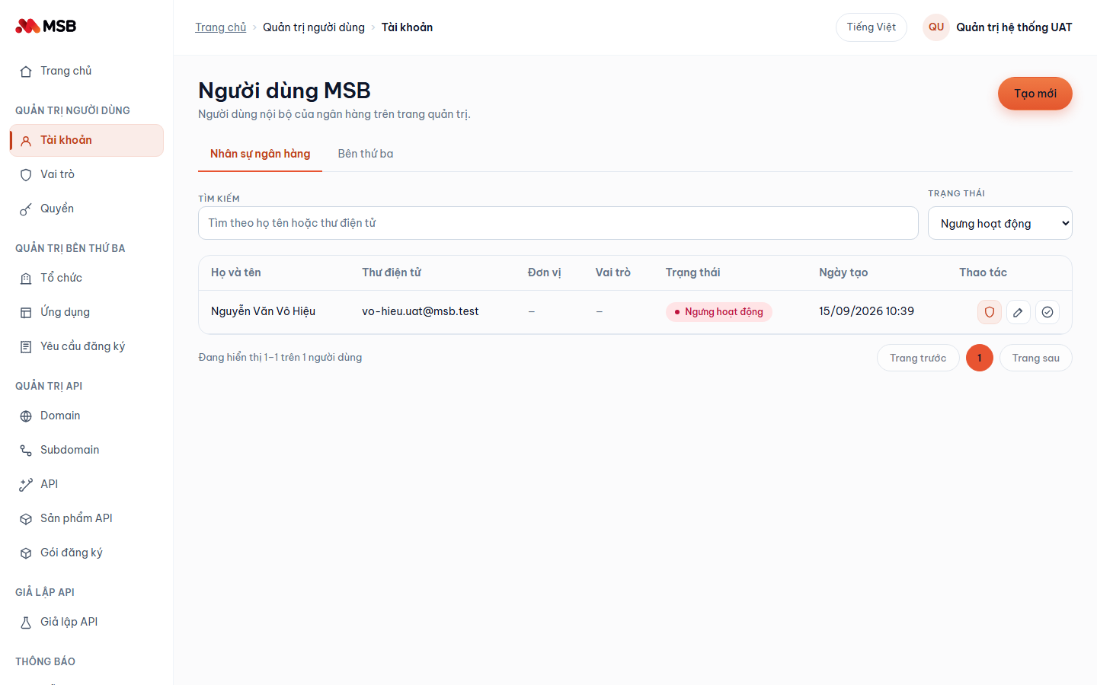This screenshot has width=1097, height=685.
Task: Go to next page with Trang sau
Action: pyautogui.click(x=1036, y=358)
